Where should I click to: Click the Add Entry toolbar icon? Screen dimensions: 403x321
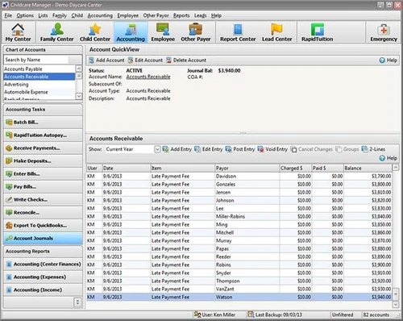[x=165, y=149]
